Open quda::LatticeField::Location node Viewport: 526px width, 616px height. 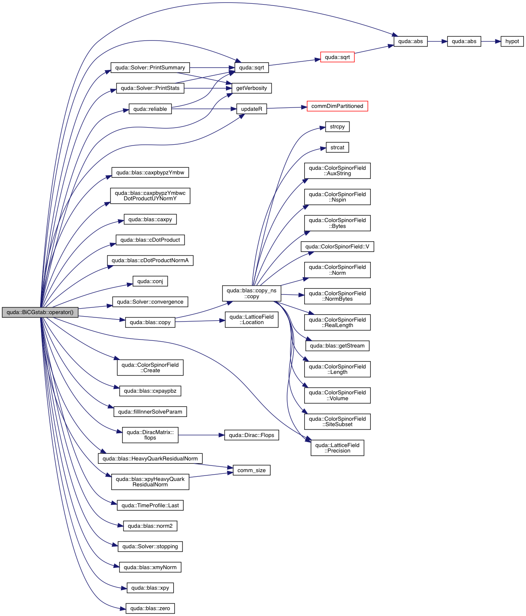[251, 320]
